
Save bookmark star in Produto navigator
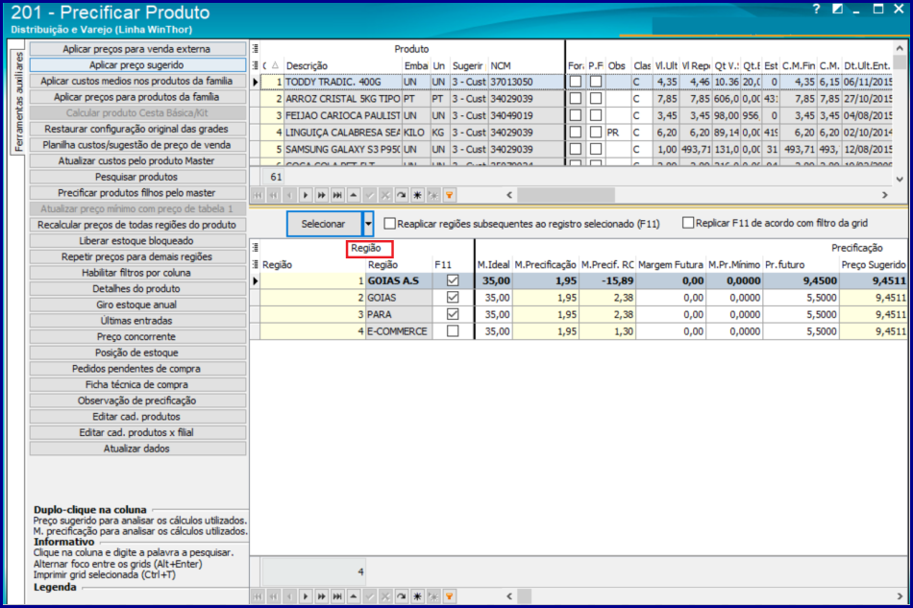click(417, 195)
